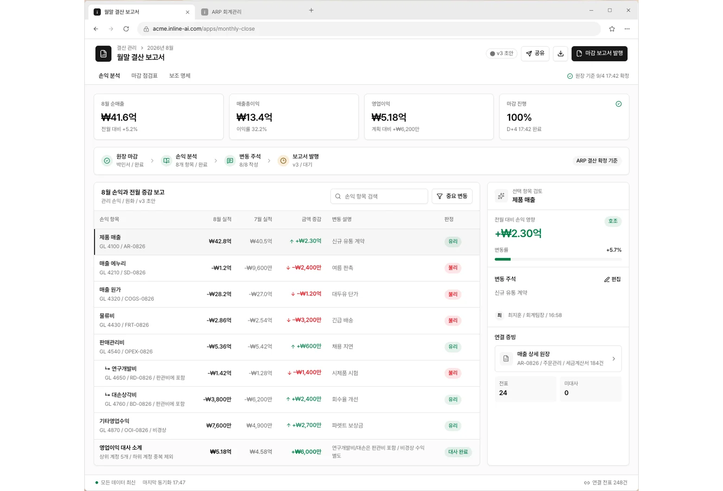The image size is (723, 491).
Task: Click the 편집 button for 변동 주석
Action: [x=612, y=279]
